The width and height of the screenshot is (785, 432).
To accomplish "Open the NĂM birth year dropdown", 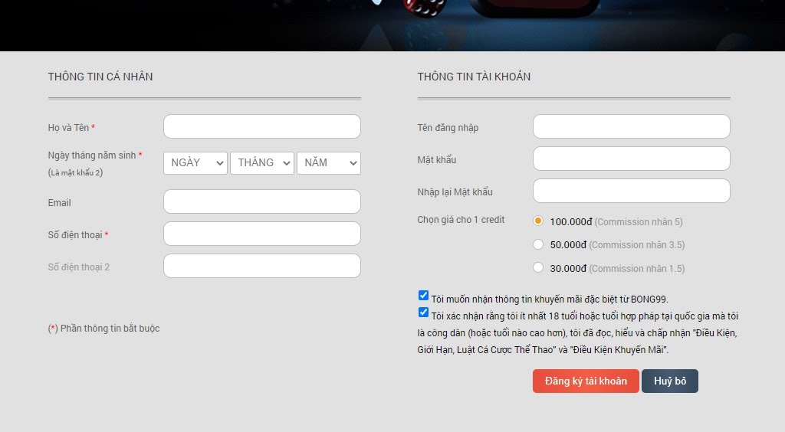I will coord(328,163).
